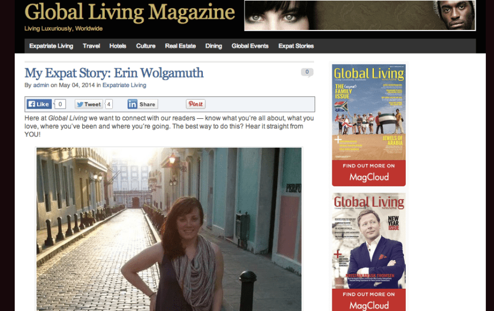Click the Facebook Like button

coord(39,104)
